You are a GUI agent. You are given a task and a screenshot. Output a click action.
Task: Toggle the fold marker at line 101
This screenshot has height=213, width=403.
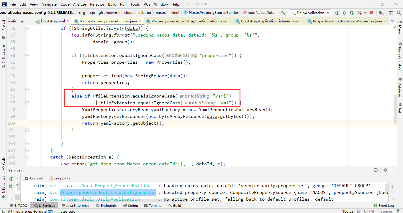pos(27,130)
